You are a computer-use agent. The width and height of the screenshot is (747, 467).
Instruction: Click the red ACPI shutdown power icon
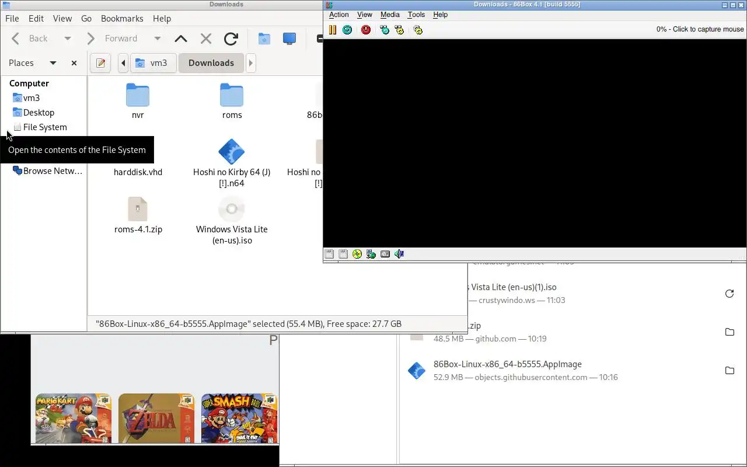coord(366,30)
